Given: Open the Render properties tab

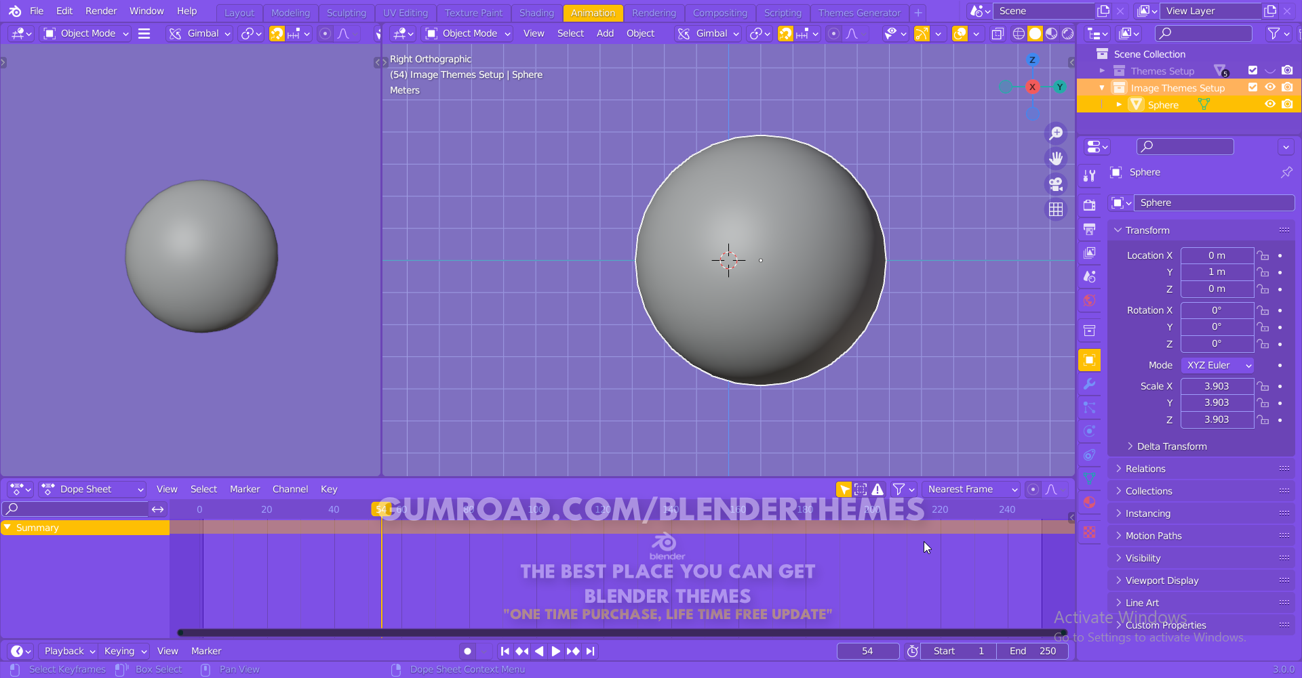Looking at the screenshot, I should (x=1090, y=205).
